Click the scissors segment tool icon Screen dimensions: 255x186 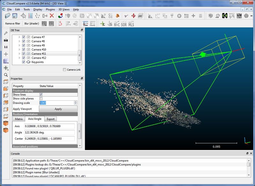pos(126,16)
